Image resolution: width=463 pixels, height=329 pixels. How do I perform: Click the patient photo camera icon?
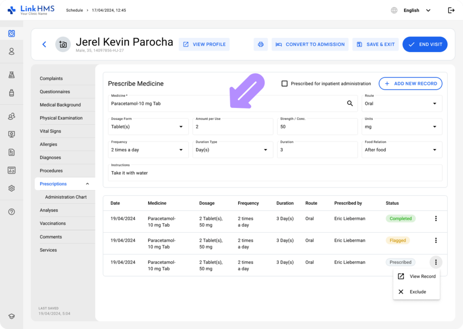point(63,44)
